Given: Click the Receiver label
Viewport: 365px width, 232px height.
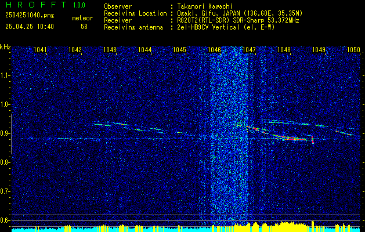Looking at the screenshot, I should (x=118, y=20).
